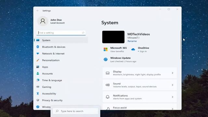Image resolution: width=208 pixels, height=117 pixels.
Task: Click the Microsoft 365 logo icon
Action: coord(106,49)
